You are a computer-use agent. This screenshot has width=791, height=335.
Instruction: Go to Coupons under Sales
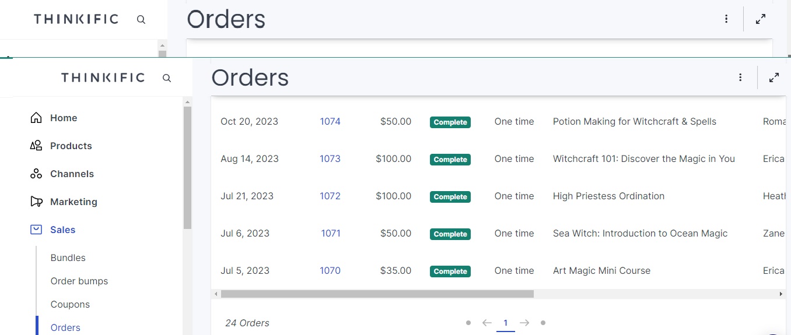pos(70,304)
